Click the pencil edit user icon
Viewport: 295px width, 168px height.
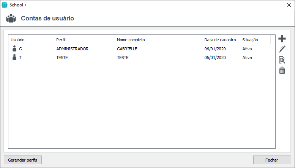click(x=282, y=49)
